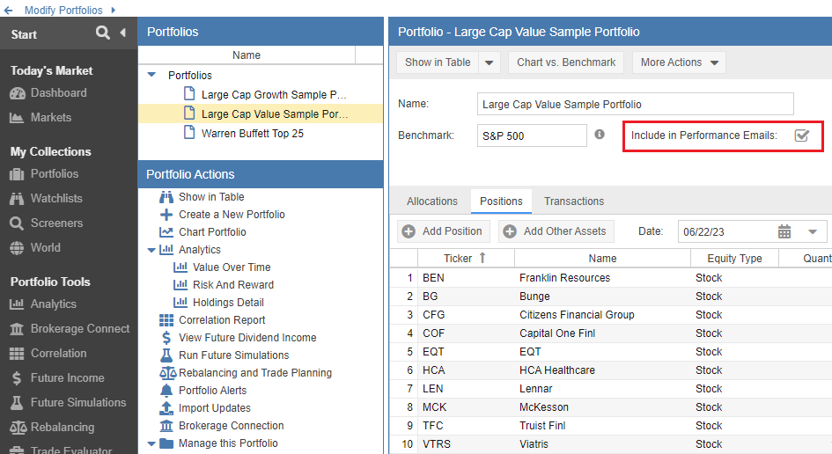
Task: Open World in sidebar
Action: [x=35, y=248]
